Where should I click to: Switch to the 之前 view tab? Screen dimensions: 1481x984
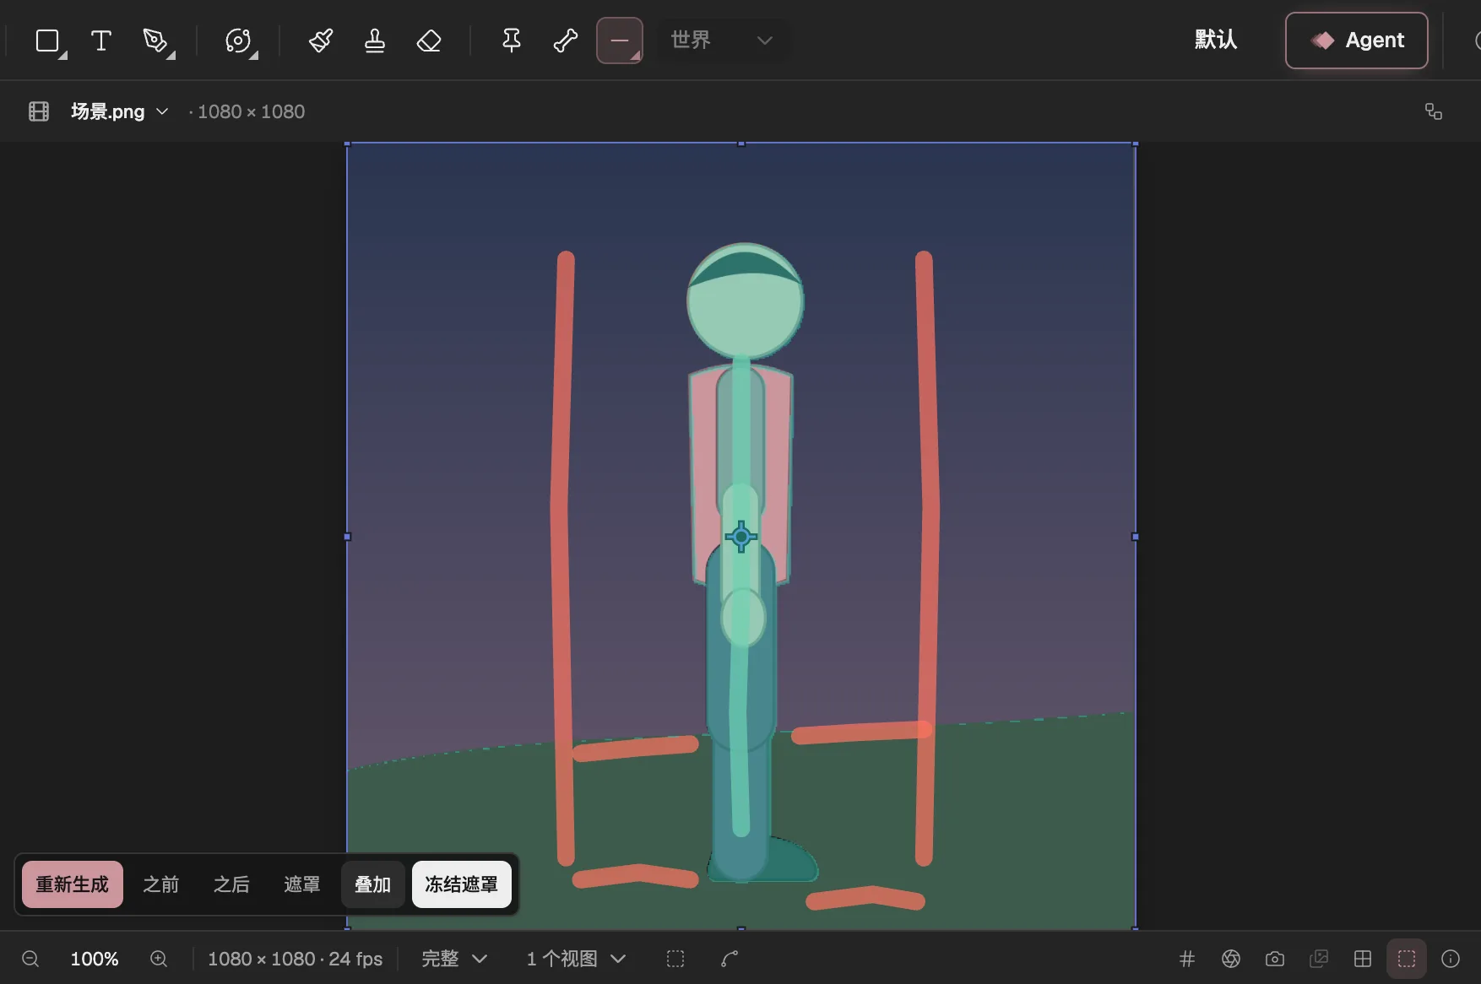(161, 884)
